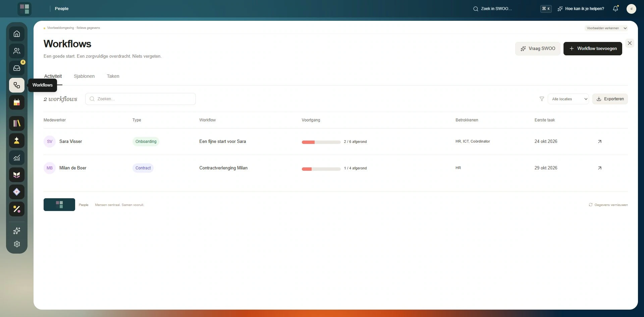Click the filter funnel icon

(542, 99)
